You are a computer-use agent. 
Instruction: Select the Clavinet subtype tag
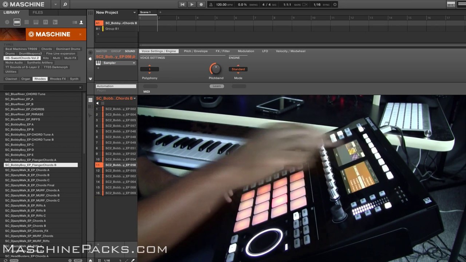pyautogui.click(x=11, y=79)
